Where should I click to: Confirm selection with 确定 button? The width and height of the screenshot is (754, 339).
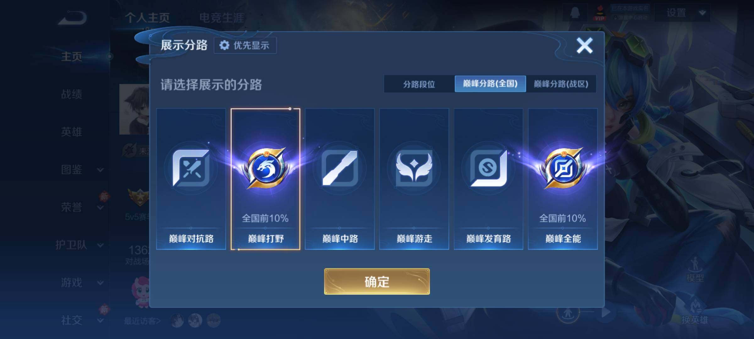(377, 282)
